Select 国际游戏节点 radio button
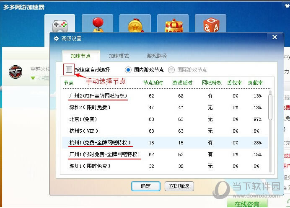 point(171,70)
